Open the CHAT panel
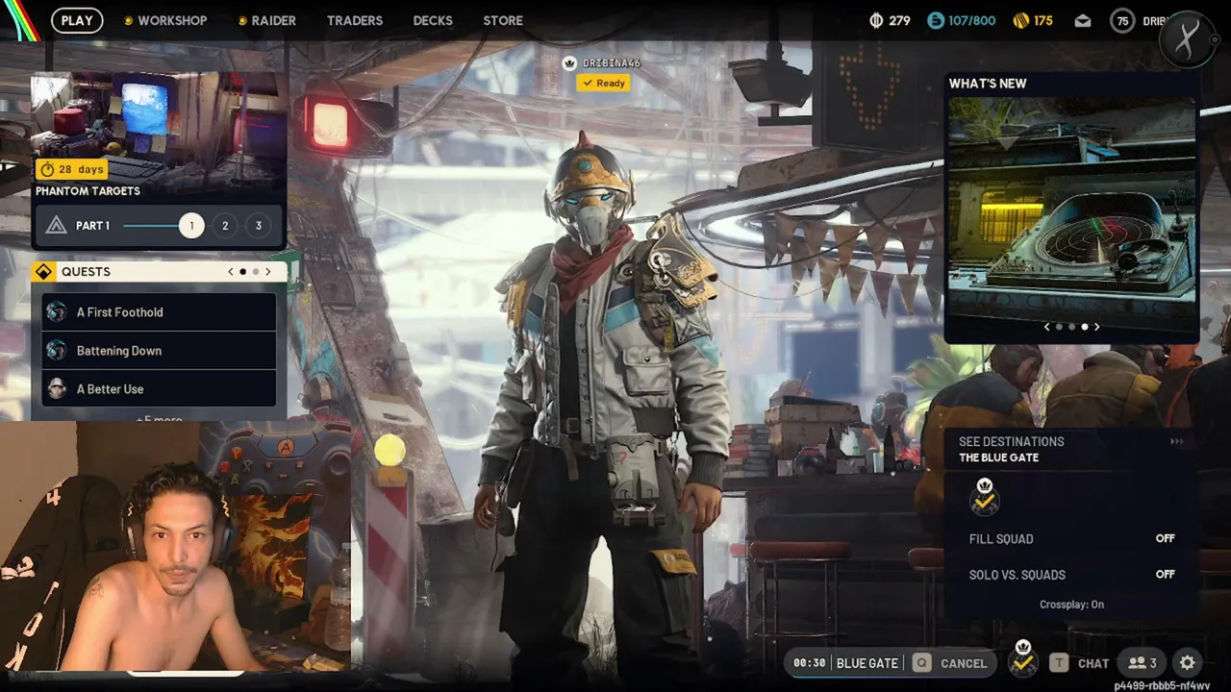 [x=1093, y=663]
